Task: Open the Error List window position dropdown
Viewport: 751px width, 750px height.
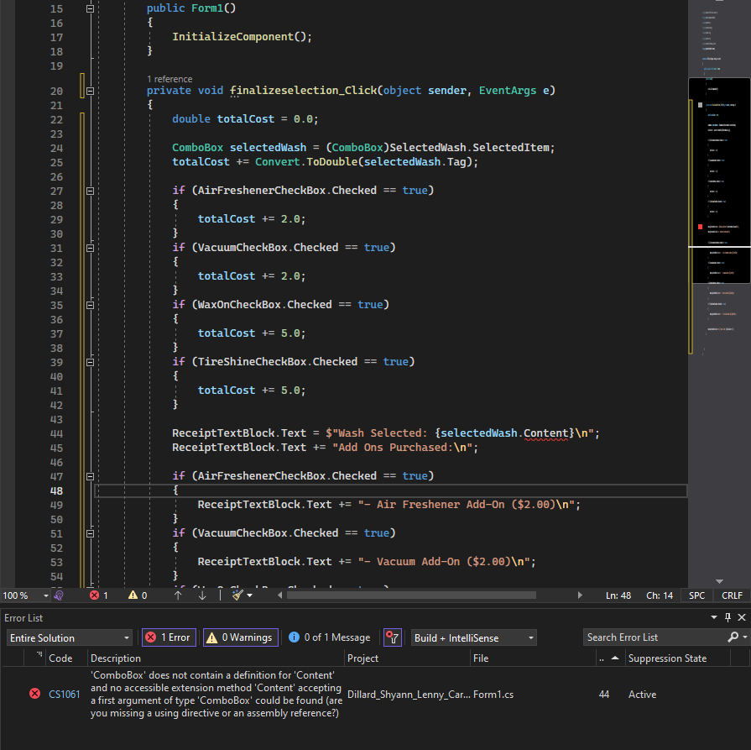Action: pos(714,617)
